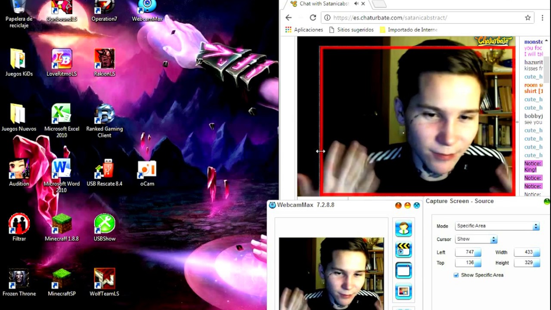Image resolution: width=551 pixels, height=310 pixels.
Task: Mute tab via speaker icon on Chat tab
Action: (x=356, y=3)
